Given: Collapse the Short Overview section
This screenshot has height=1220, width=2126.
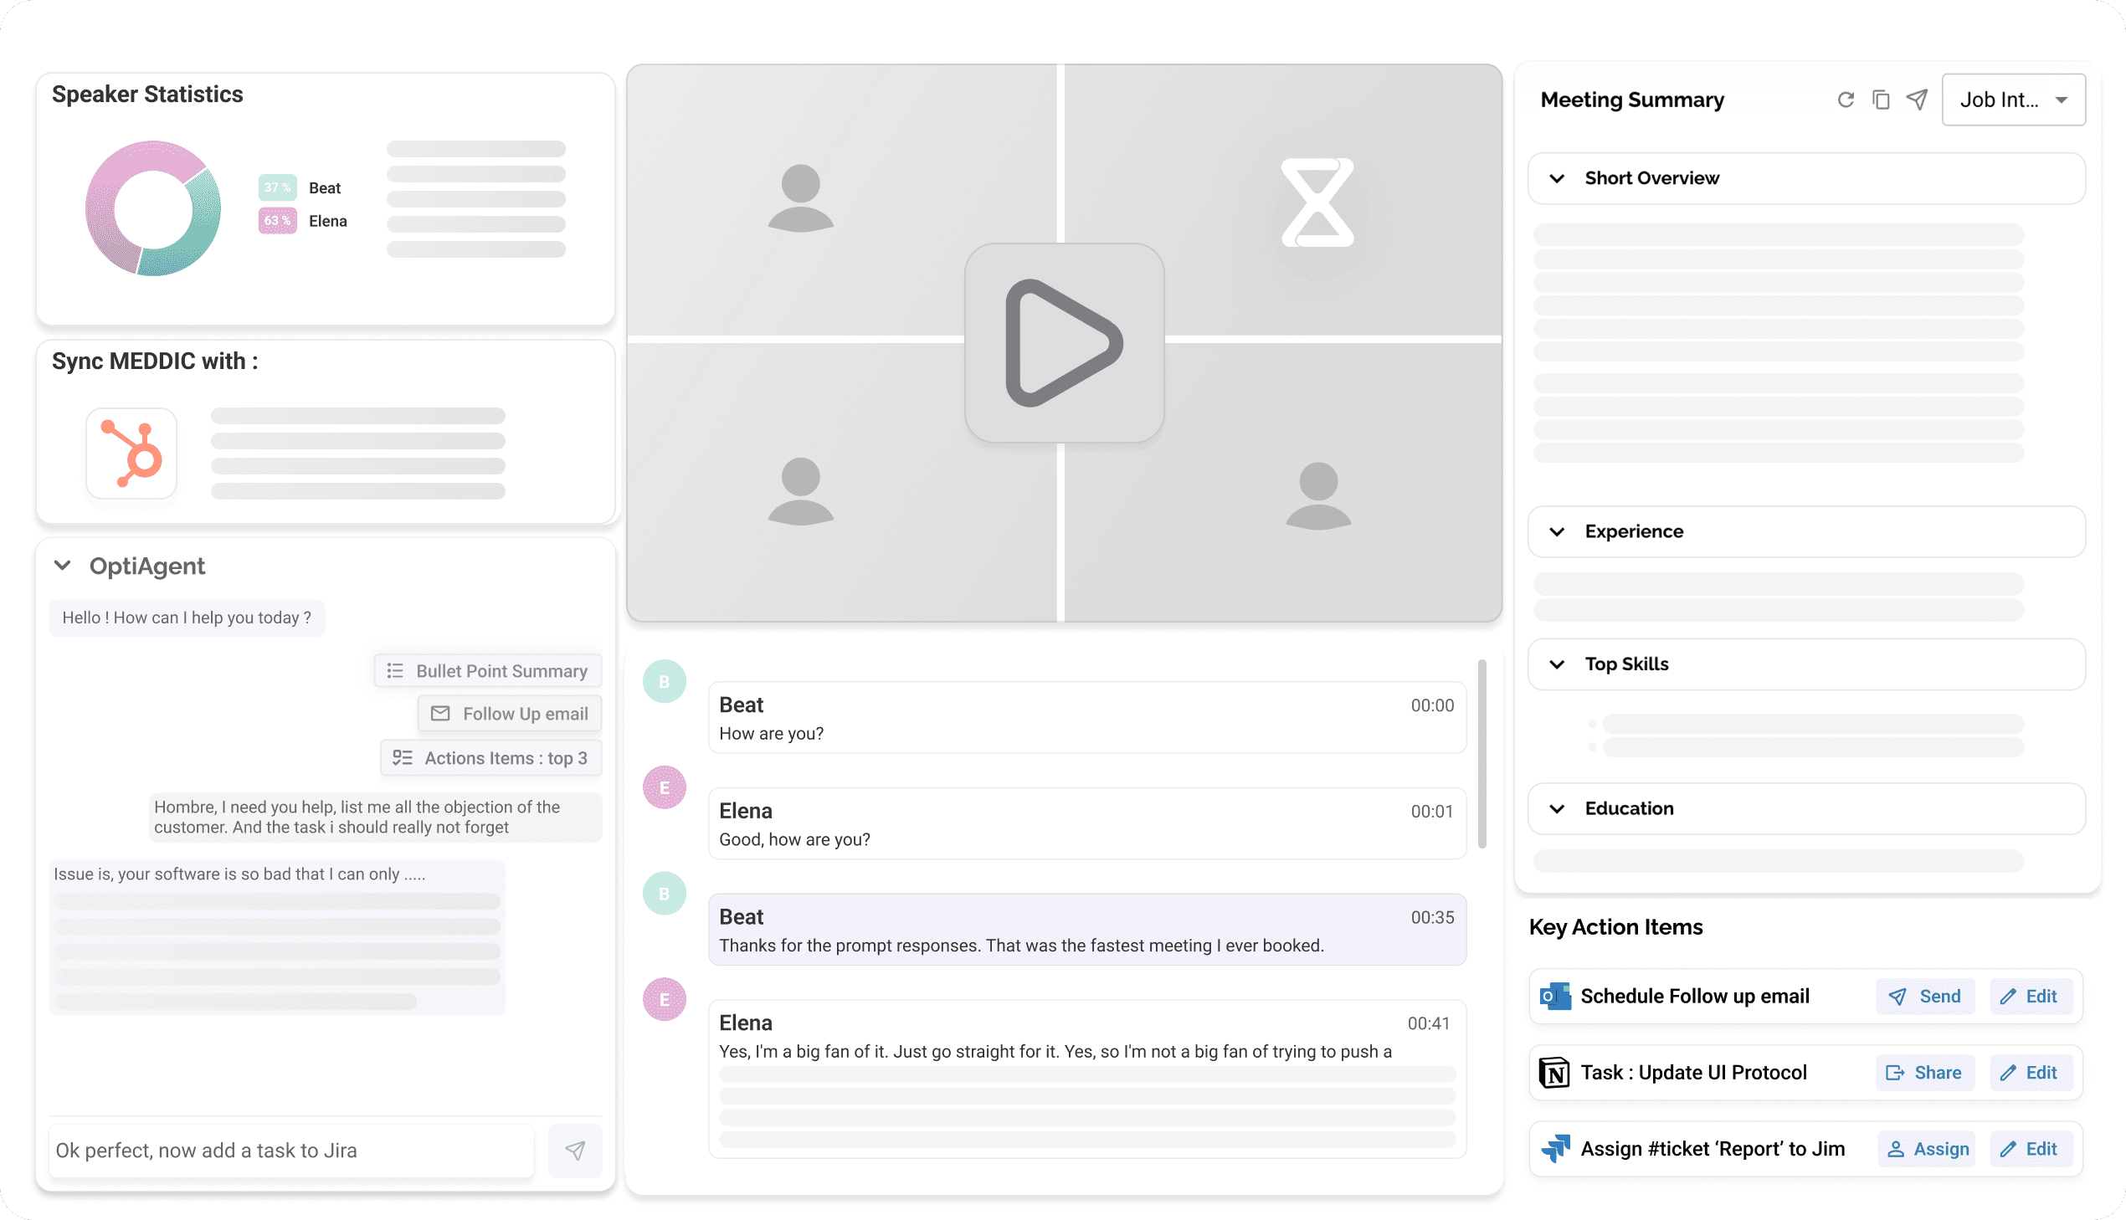Looking at the screenshot, I should pos(1557,178).
